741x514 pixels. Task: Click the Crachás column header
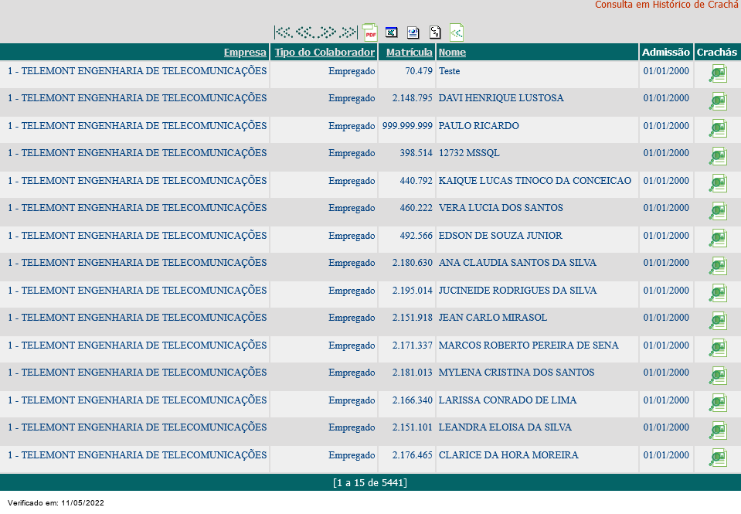[x=716, y=52]
